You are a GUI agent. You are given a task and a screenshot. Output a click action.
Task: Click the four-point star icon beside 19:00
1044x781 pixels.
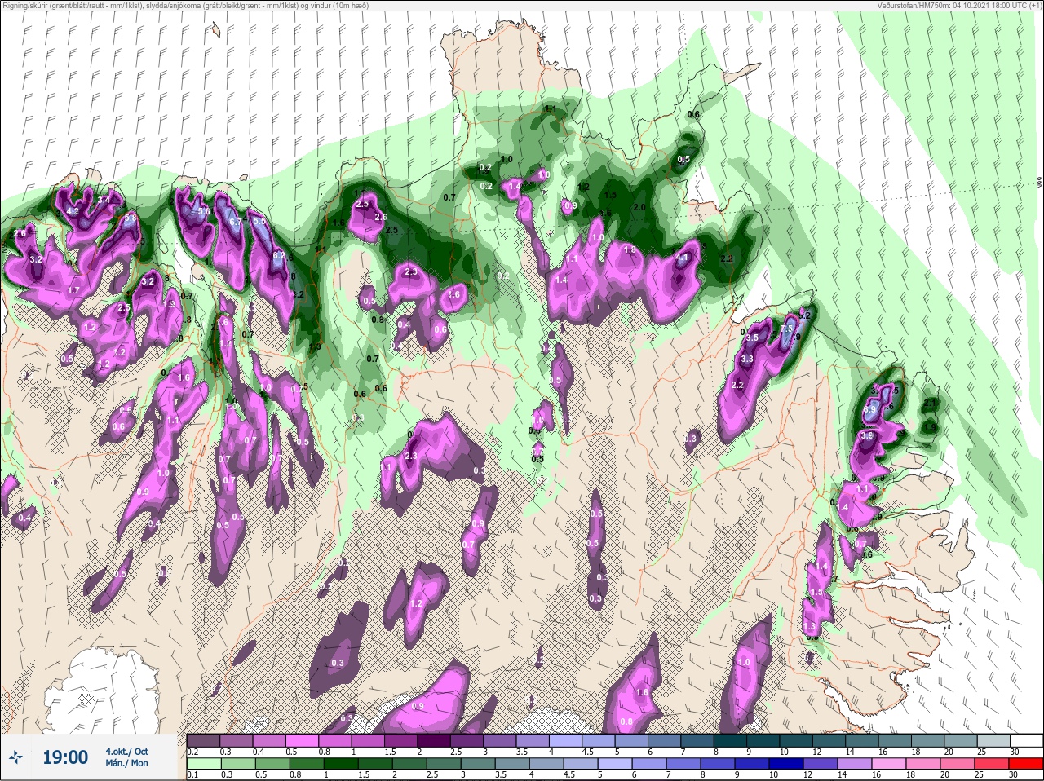[x=15, y=757]
